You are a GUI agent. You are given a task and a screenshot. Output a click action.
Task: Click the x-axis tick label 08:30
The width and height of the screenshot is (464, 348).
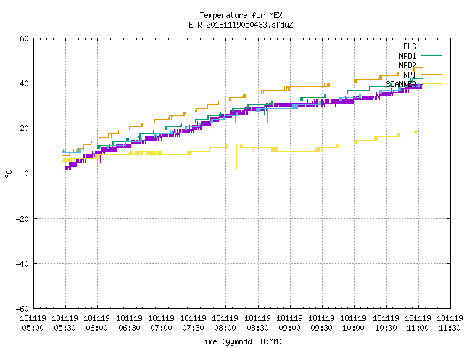[x=258, y=328]
